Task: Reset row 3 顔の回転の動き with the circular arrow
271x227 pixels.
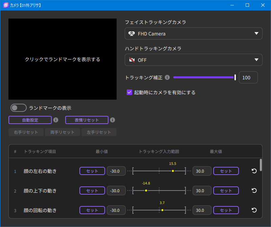Action: 254,210
